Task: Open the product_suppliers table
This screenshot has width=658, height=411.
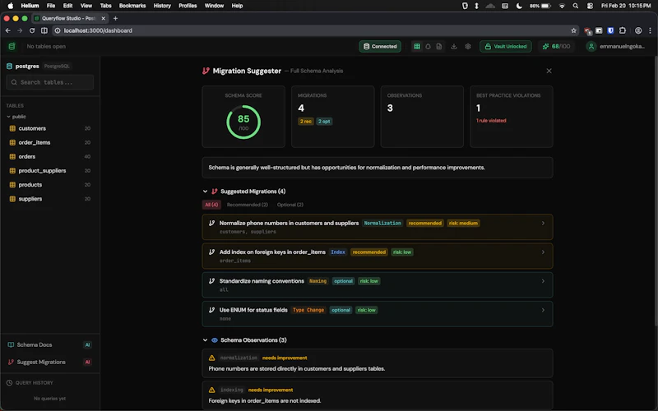Action: pyautogui.click(x=50, y=171)
